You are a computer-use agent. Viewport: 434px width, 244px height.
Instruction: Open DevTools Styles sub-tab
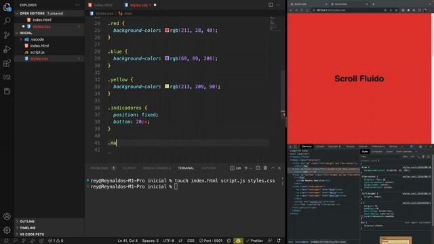(x=365, y=152)
